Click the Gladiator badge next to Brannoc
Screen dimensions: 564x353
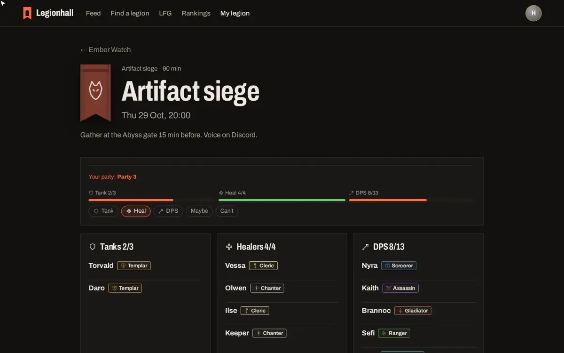point(413,311)
